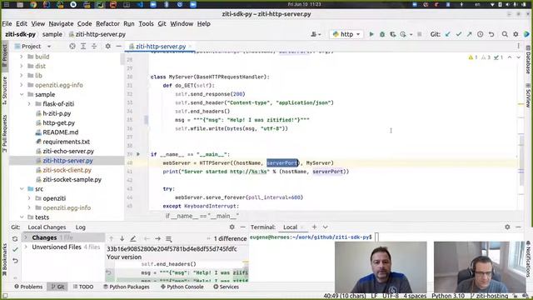Click the disabled stop square icon
Image resolution: width=533 pixels, height=300 pixels.
420,34
